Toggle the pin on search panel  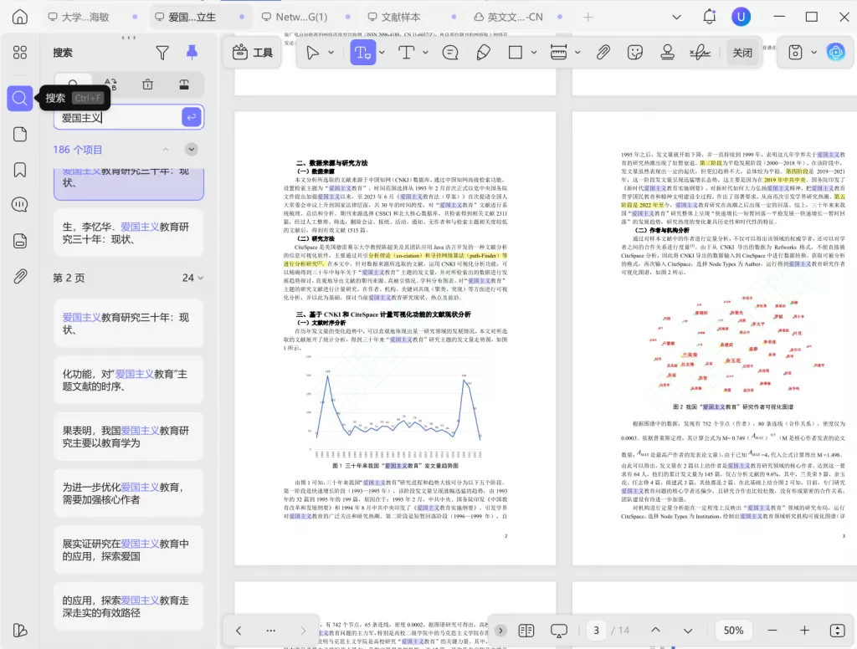coord(192,53)
